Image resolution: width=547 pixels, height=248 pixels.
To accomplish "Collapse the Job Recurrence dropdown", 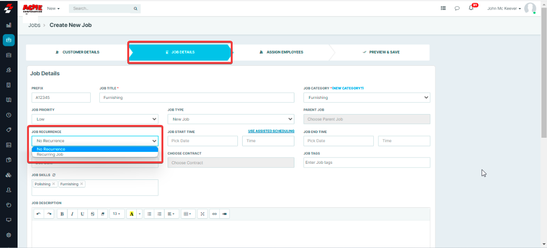I will coord(95,141).
